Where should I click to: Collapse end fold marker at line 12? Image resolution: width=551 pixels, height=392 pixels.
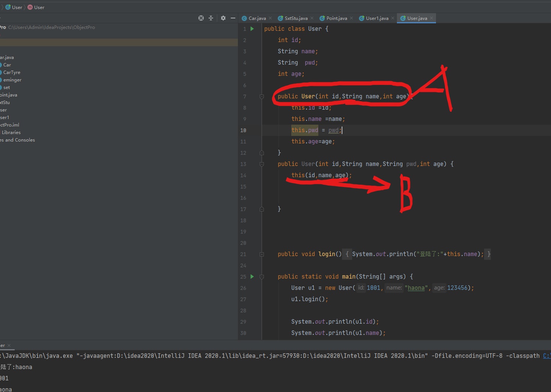pos(262,153)
